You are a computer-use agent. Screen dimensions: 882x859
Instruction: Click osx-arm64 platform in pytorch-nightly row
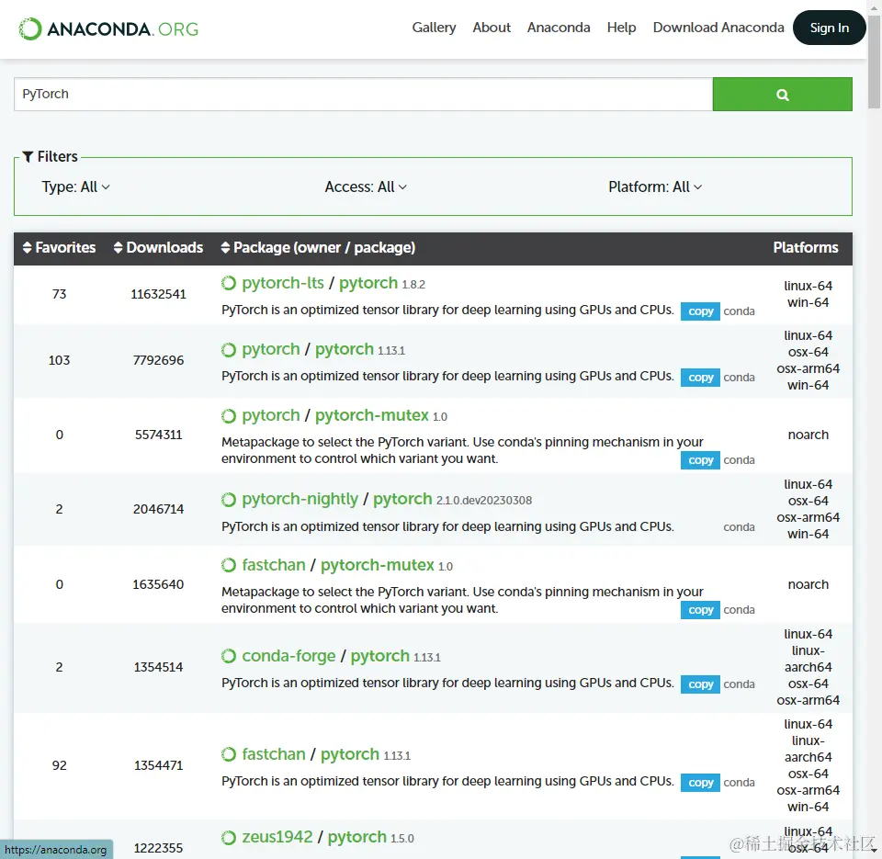point(808,517)
